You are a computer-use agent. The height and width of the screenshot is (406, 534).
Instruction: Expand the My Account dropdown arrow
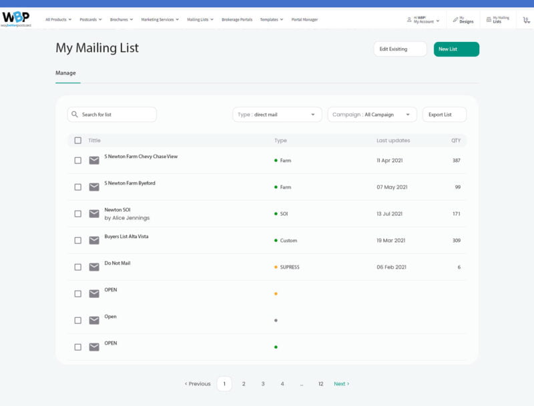tap(438, 21)
